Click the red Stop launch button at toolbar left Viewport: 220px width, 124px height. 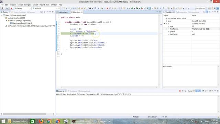coord(11,8)
